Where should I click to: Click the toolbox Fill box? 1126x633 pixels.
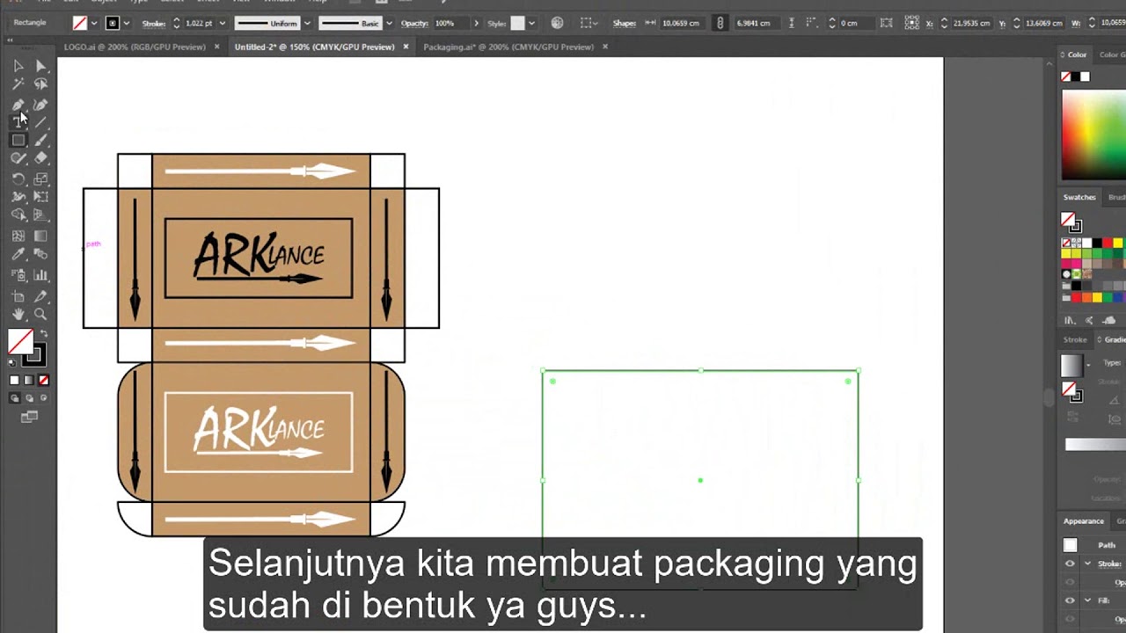pos(20,341)
